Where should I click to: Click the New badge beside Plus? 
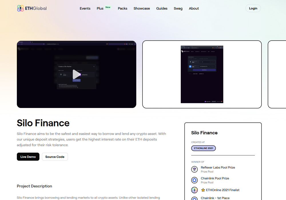(108, 7)
